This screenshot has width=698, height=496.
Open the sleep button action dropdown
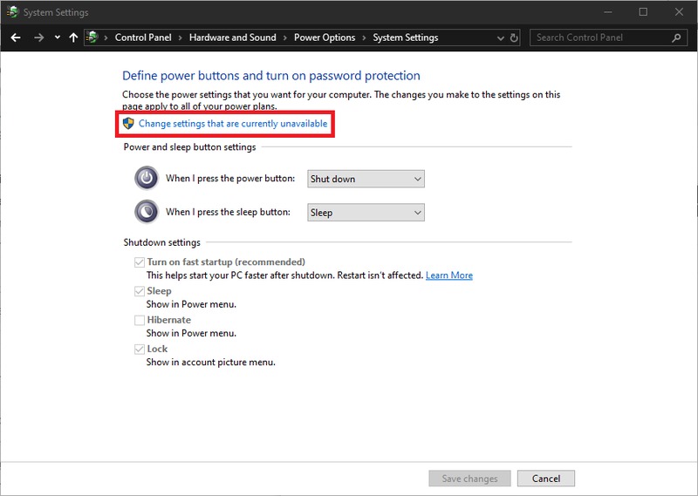point(366,212)
